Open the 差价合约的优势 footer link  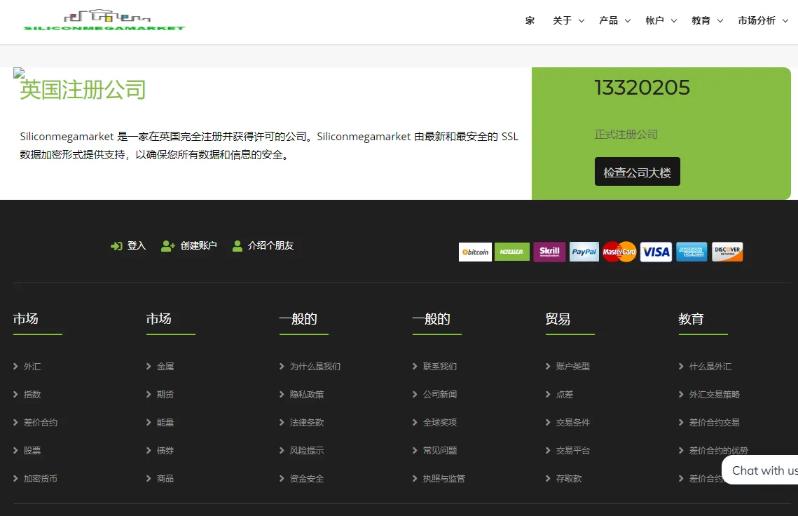pyautogui.click(x=718, y=450)
